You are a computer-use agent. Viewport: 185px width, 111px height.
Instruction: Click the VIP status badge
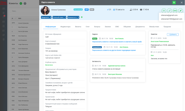click(x=86, y=9)
